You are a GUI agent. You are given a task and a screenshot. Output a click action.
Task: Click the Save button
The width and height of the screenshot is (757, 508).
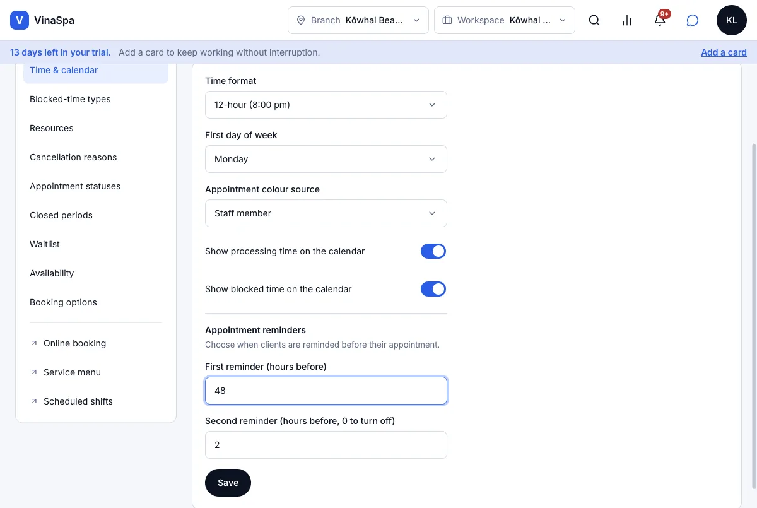pos(228,483)
